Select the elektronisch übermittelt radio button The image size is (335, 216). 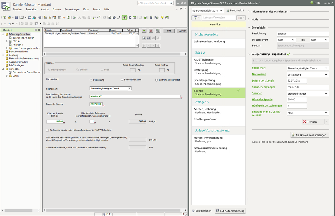pyautogui.click(x=156, y=80)
